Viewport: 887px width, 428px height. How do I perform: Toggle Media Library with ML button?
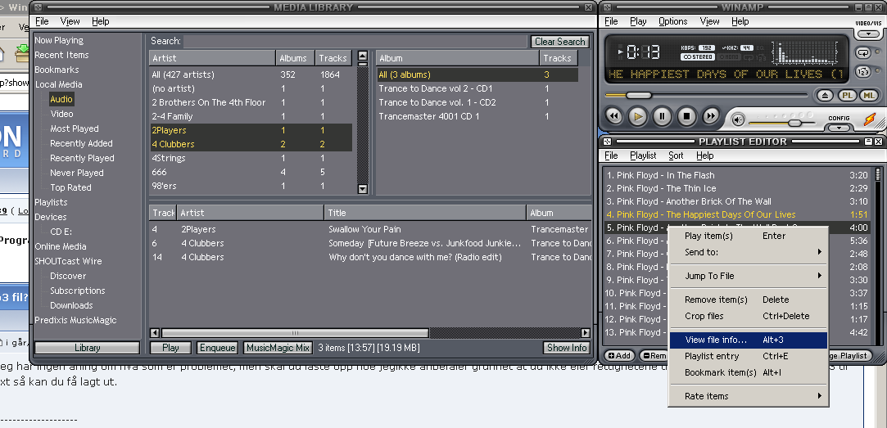[x=869, y=96]
